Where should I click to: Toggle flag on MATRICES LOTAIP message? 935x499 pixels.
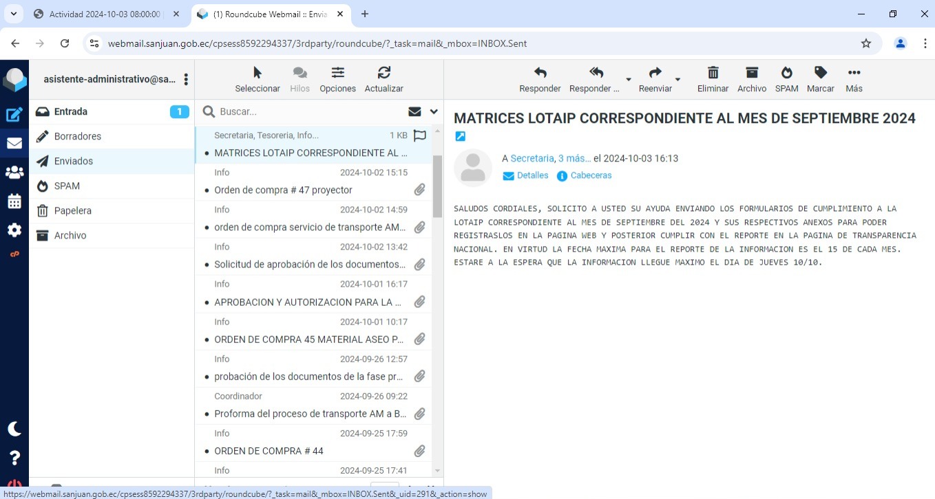(x=420, y=135)
